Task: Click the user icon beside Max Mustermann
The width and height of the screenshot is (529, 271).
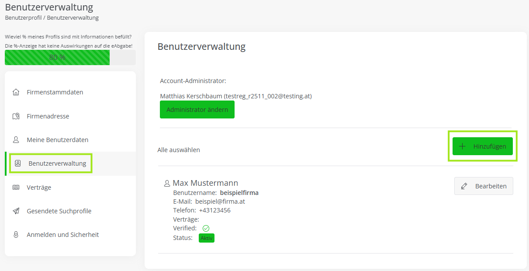Action: coord(167,183)
